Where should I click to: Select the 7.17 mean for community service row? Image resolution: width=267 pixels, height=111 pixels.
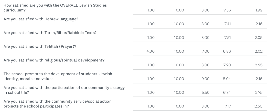tap(228, 106)
